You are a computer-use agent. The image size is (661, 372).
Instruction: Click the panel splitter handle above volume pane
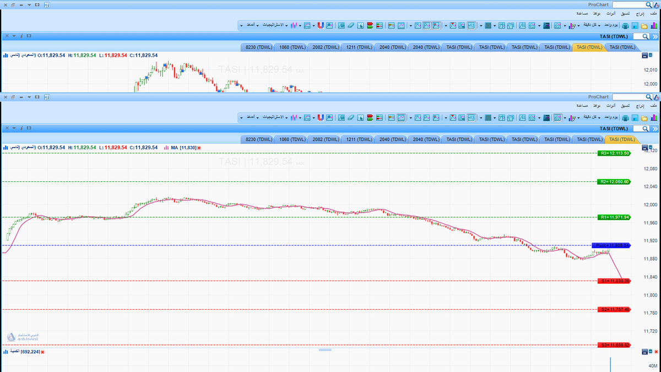point(325,349)
